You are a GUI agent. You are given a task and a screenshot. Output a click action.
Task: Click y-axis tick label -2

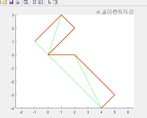(x=12, y=82)
